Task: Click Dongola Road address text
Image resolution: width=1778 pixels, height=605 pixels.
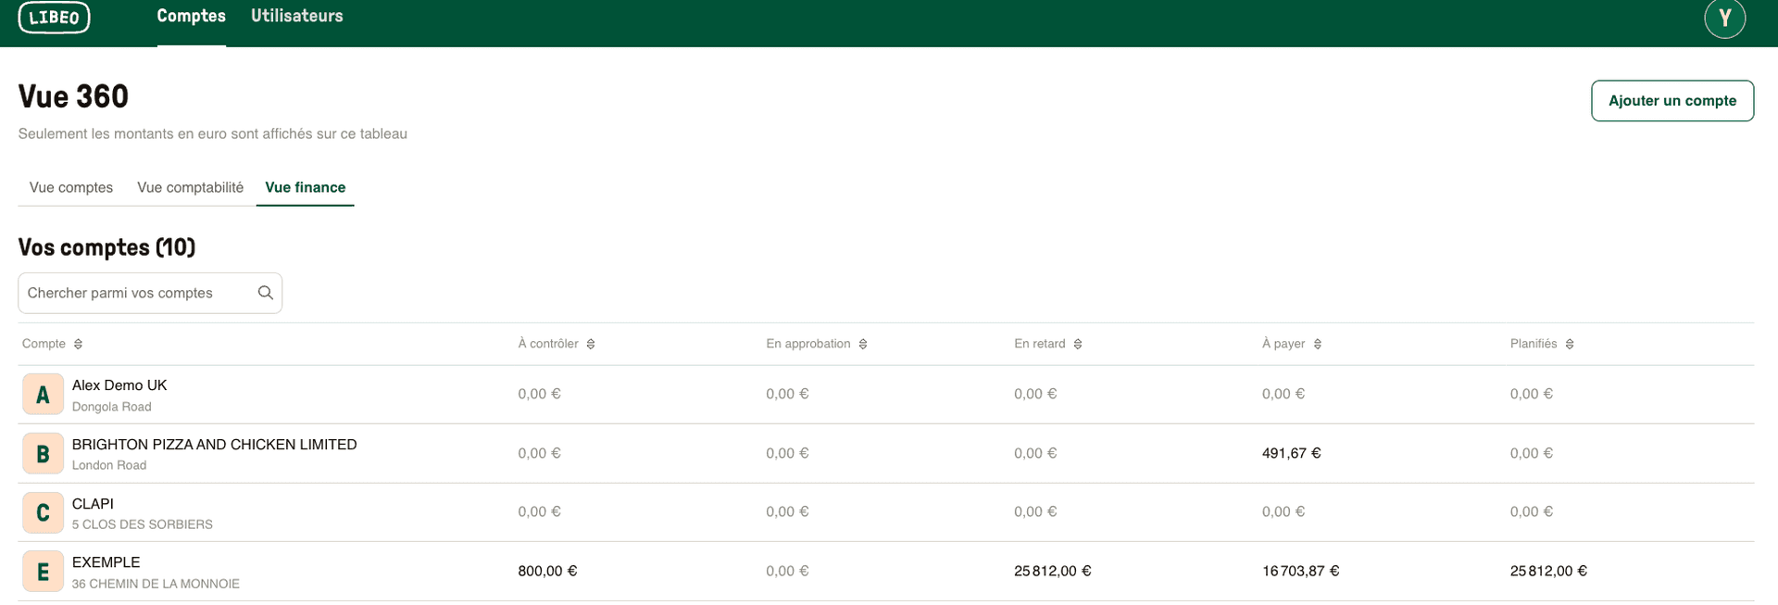Action: tap(111, 407)
